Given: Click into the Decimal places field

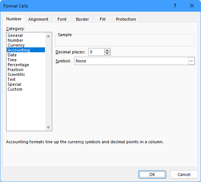Looking at the screenshot, I should point(96,52).
